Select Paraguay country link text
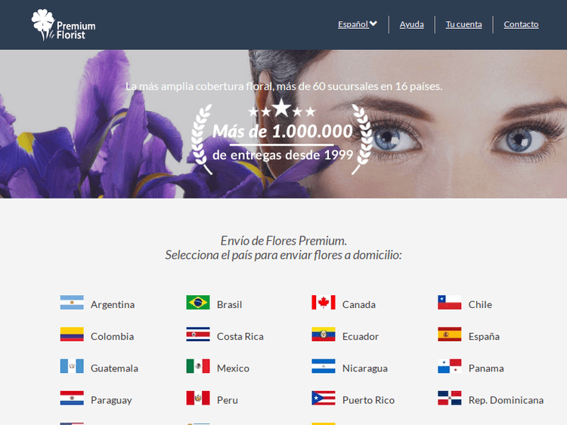Image resolution: width=567 pixels, height=425 pixels. (x=111, y=400)
